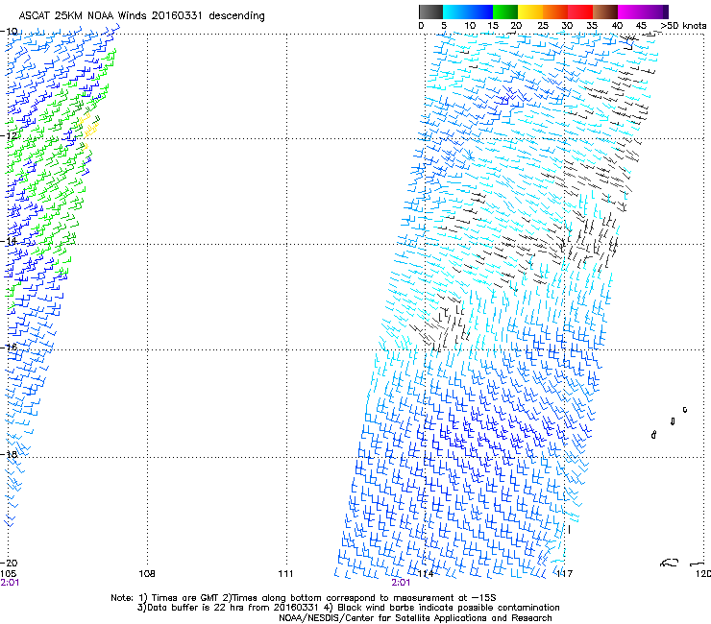Select the orange 25–30 knots color segment
The width and height of the screenshot is (711, 624).
click(x=555, y=12)
